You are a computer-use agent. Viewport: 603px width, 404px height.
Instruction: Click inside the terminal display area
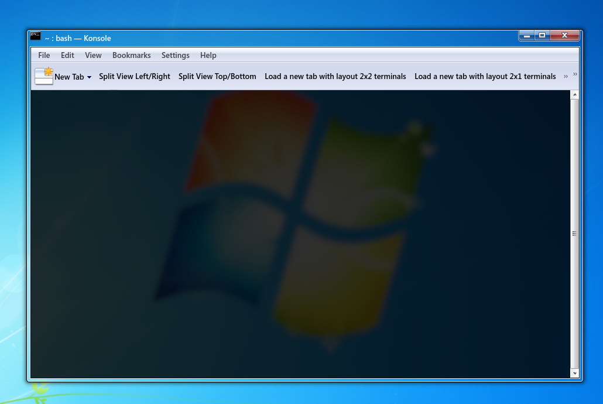tap(300, 234)
